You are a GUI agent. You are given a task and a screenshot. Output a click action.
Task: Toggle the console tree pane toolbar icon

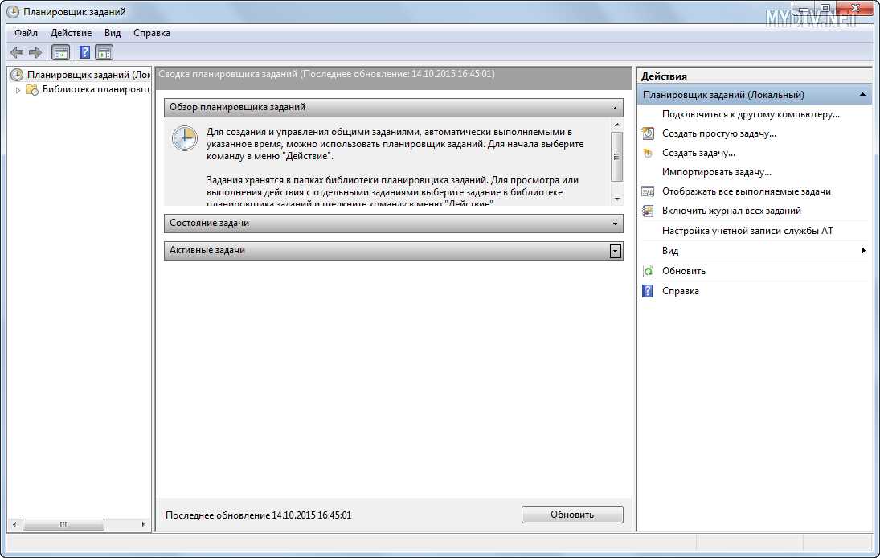click(60, 53)
